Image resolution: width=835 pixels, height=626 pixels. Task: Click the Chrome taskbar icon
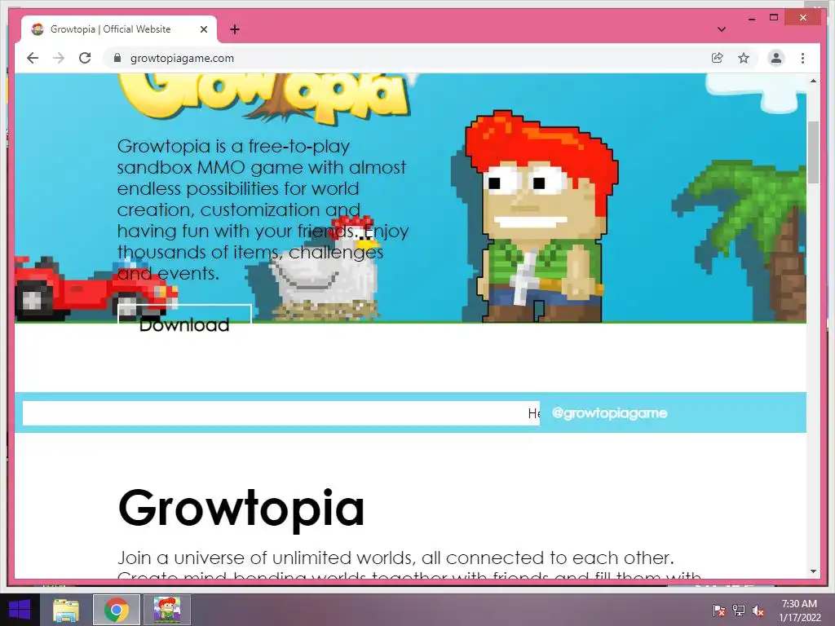[117, 610]
